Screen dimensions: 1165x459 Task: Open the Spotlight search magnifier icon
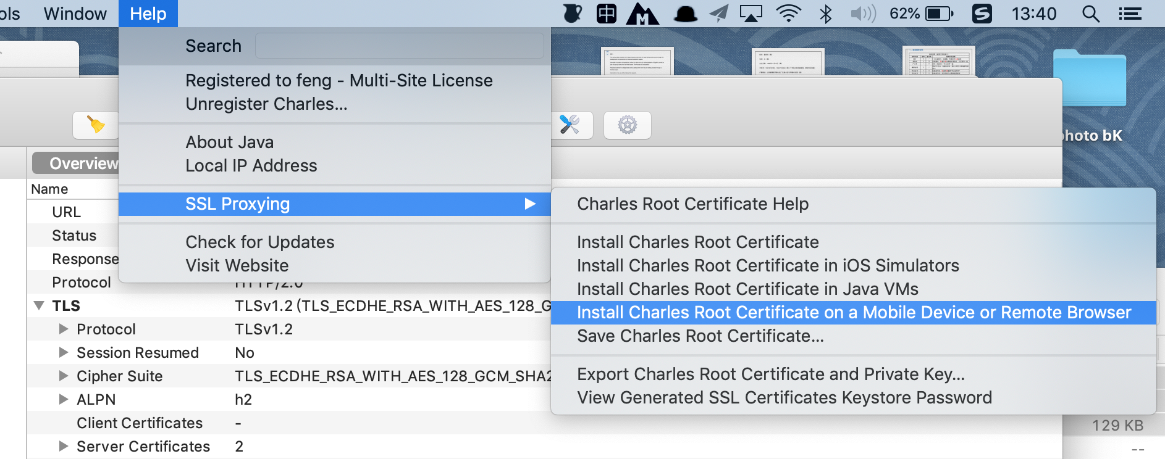click(x=1090, y=14)
